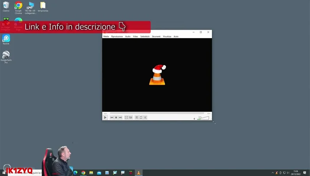Open the Windows Start menu
This screenshot has height=176, width=310.
(4, 173)
